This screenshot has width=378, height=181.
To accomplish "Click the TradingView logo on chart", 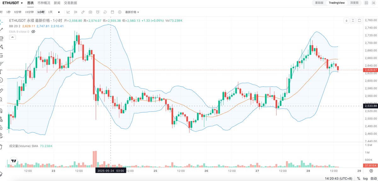I will 14,161.
